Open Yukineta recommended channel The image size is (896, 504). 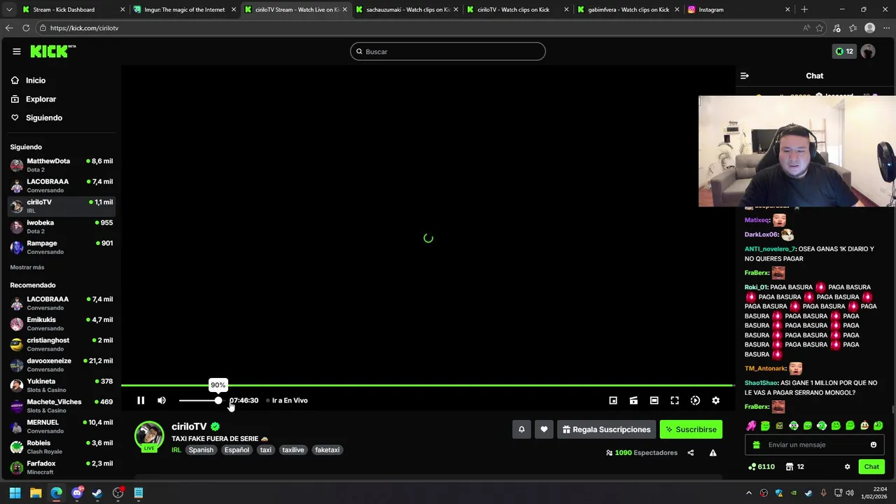pyautogui.click(x=61, y=385)
